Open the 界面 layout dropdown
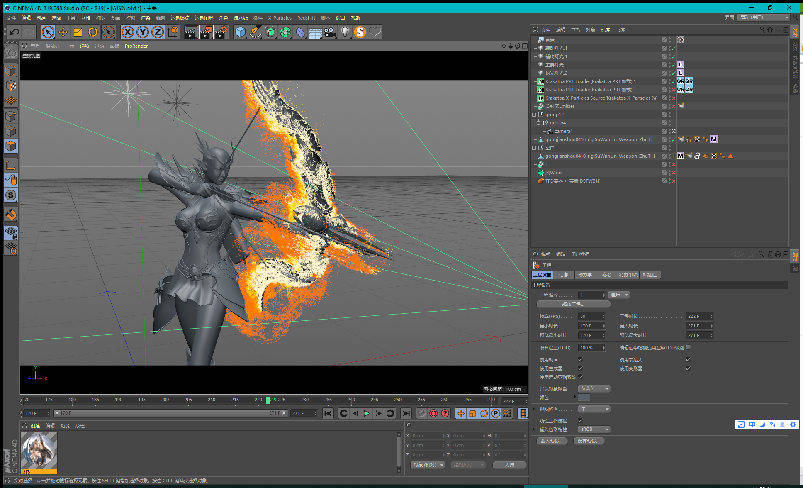The image size is (803, 488). pyautogui.click(x=764, y=17)
